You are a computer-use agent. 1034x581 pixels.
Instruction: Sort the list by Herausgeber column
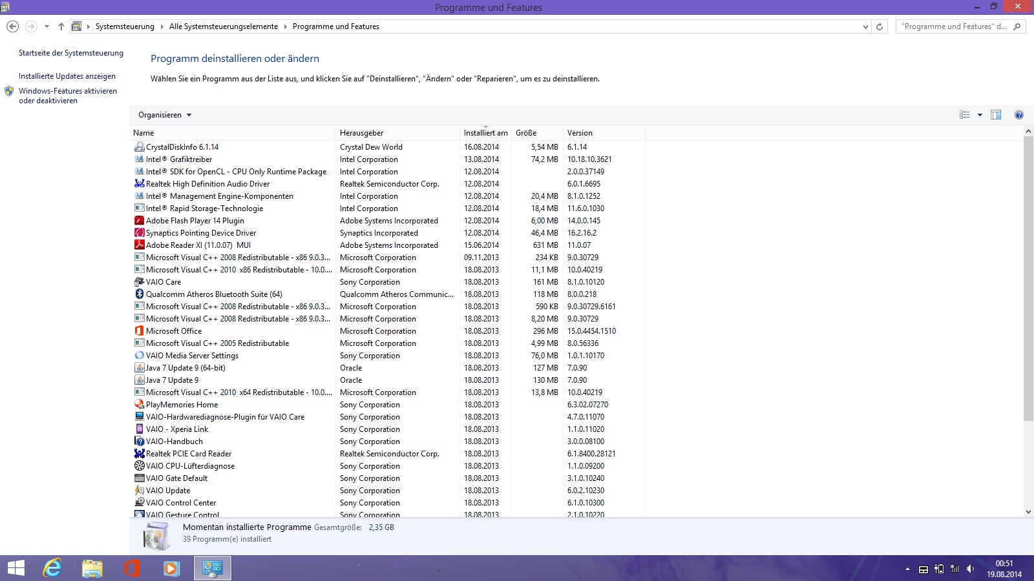[x=397, y=133]
